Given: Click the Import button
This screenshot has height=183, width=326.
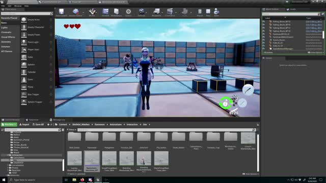Looking at the screenshot, I should (x=24, y=125).
